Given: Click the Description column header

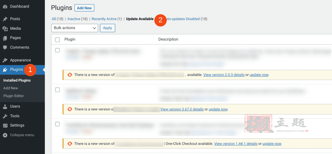Looking at the screenshot, I should coord(168,39).
